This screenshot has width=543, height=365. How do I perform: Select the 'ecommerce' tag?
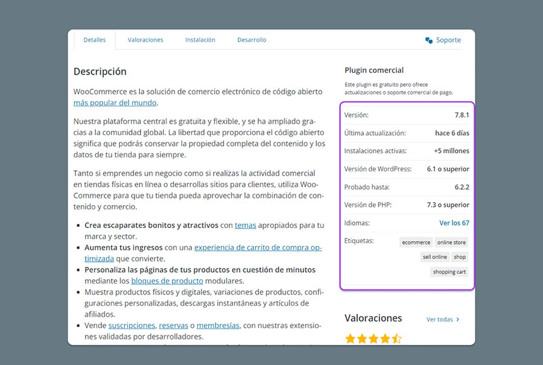pyautogui.click(x=416, y=243)
